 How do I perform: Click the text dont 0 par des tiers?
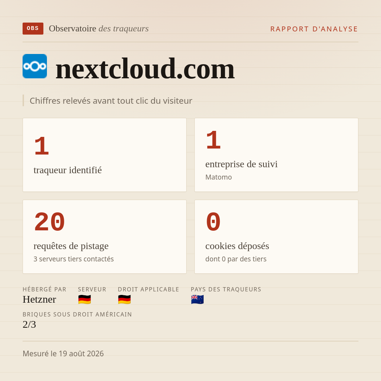pyautogui.click(x=236, y=259)
